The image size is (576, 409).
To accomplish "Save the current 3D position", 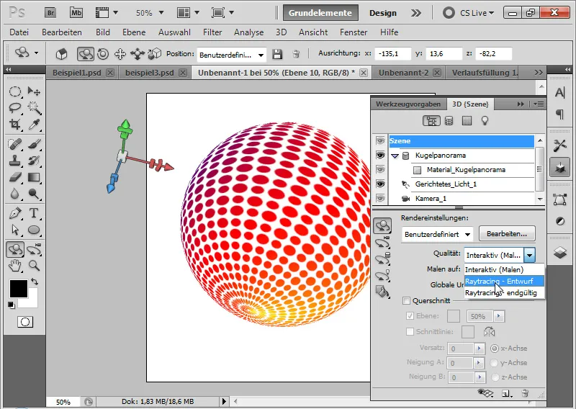I will 277,55.
